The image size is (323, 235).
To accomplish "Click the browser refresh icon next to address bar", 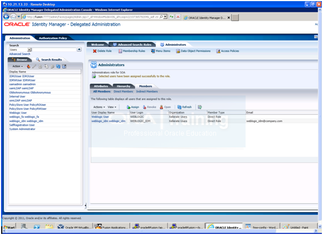I will [x=172, y=17].
